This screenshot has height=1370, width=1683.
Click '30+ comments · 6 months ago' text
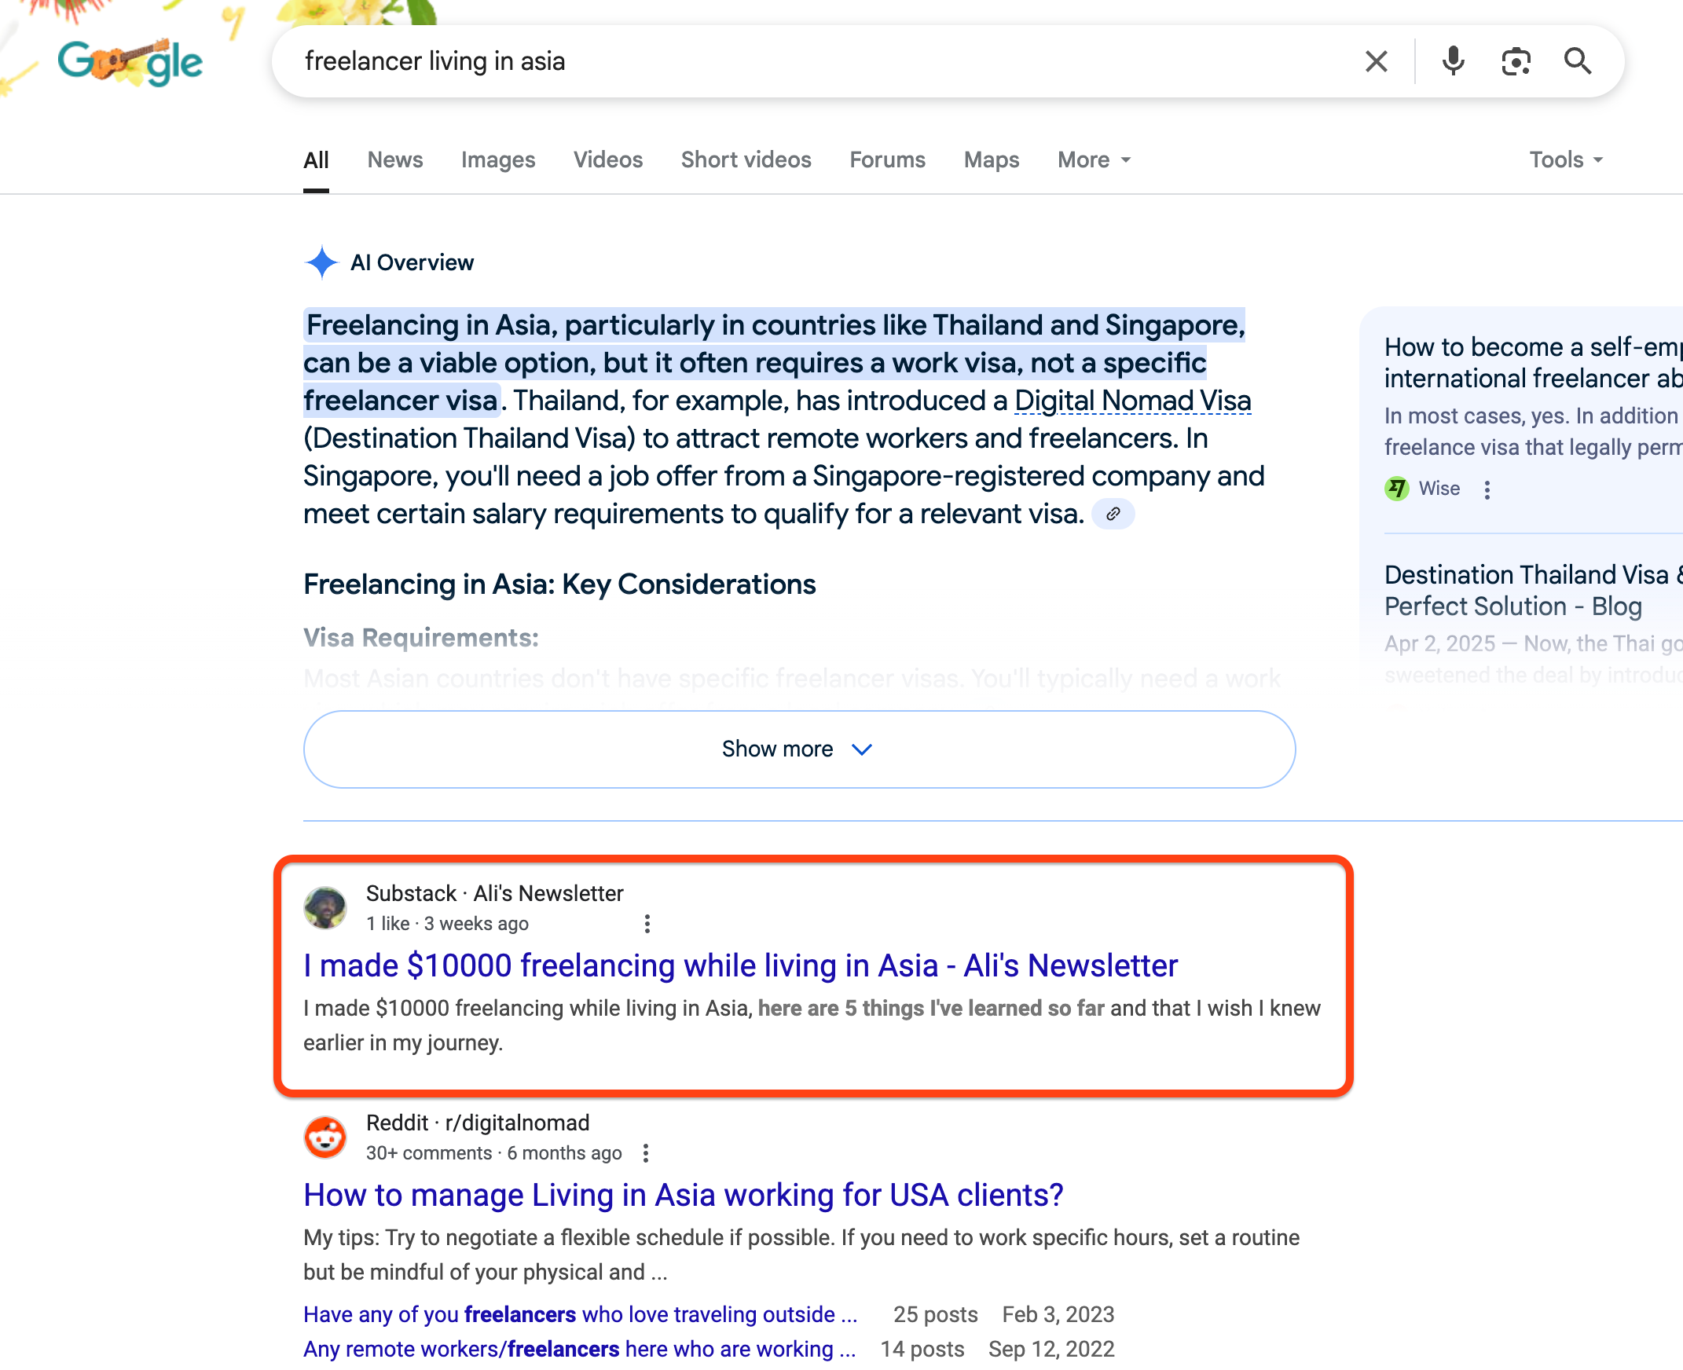[494, 1153]
